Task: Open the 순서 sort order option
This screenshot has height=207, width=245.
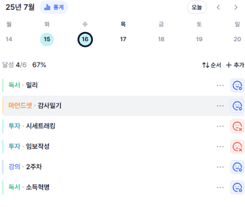Action: tap(211, 65)
